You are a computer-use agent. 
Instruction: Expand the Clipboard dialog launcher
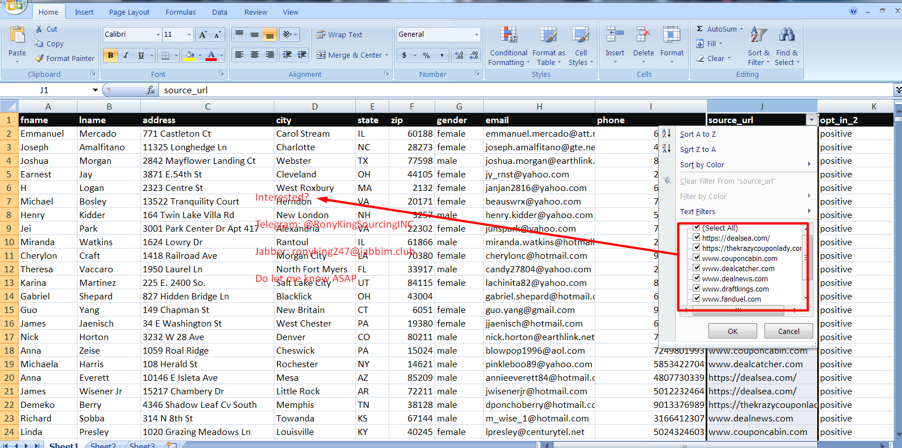point(93,73)
